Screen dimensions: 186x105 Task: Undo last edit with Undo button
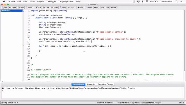tap(63, 8)
